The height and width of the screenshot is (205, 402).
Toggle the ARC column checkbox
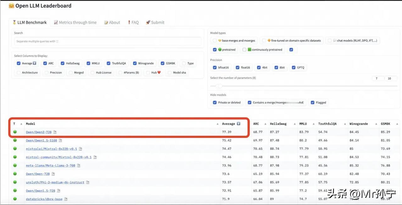point(45,63)
